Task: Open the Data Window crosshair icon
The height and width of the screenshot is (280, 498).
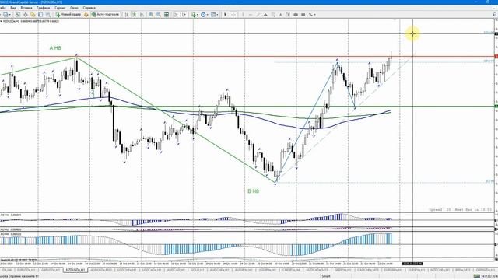Action: [26, 15]
